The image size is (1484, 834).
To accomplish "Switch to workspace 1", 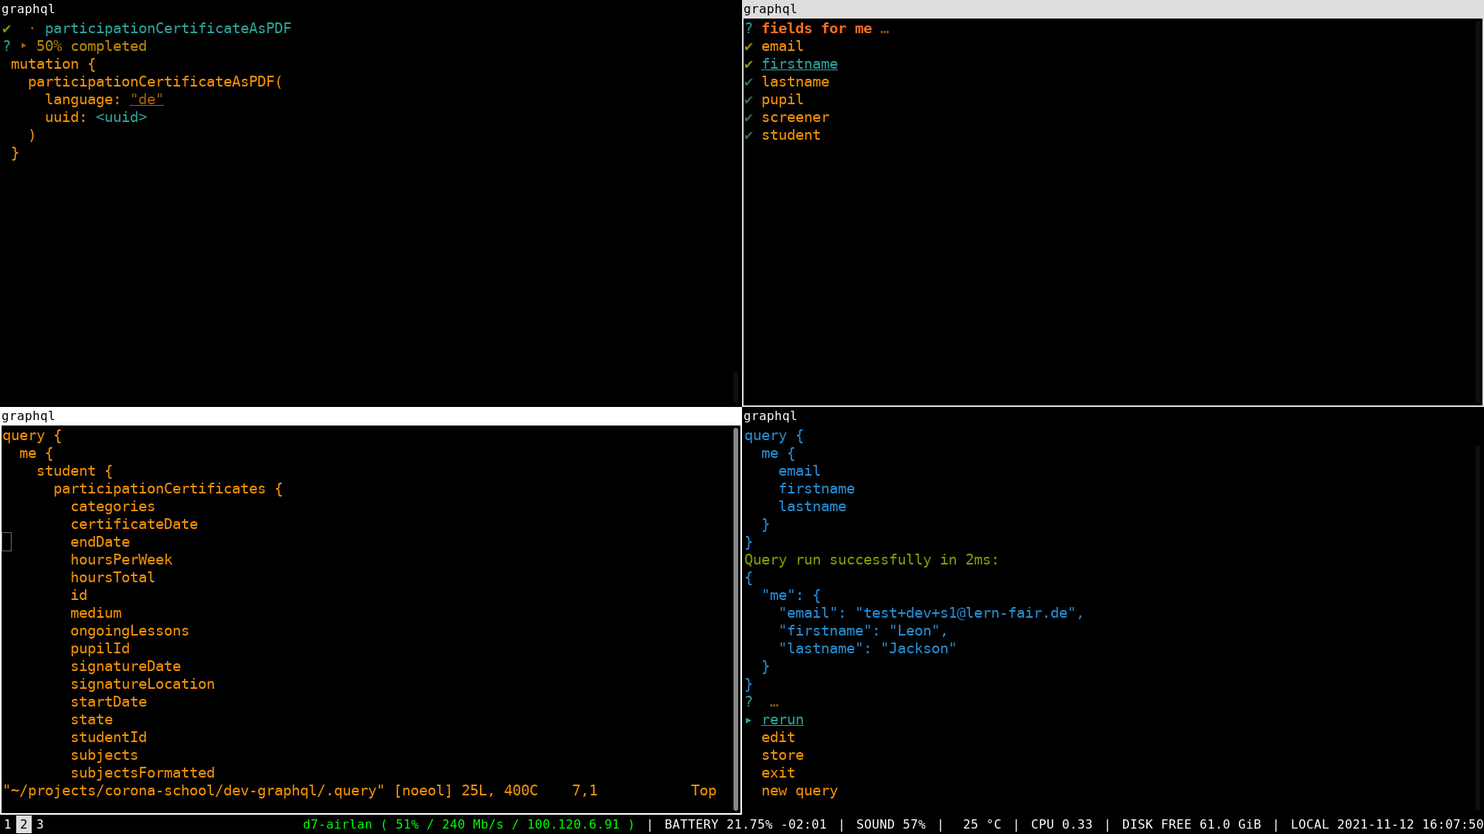I will click(8, 824).
